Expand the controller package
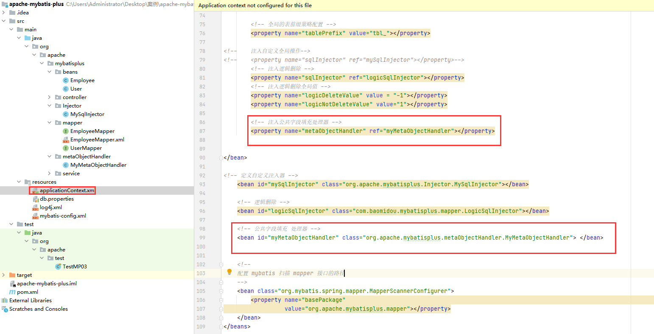654x334 pixels. (49, 97)
